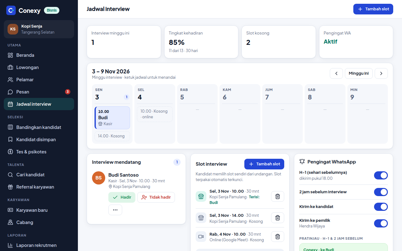Open more options for Budi Santoso
The width and height of the screenshot is (402, 251).
(115, 210)
